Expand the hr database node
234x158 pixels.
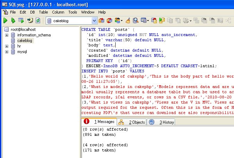click(x=7, y=46)
